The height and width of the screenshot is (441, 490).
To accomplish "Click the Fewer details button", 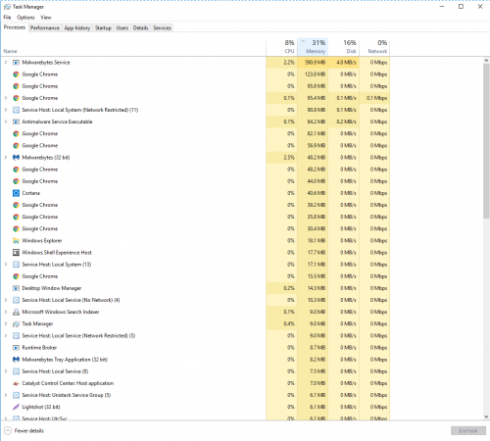I will 24,431.
